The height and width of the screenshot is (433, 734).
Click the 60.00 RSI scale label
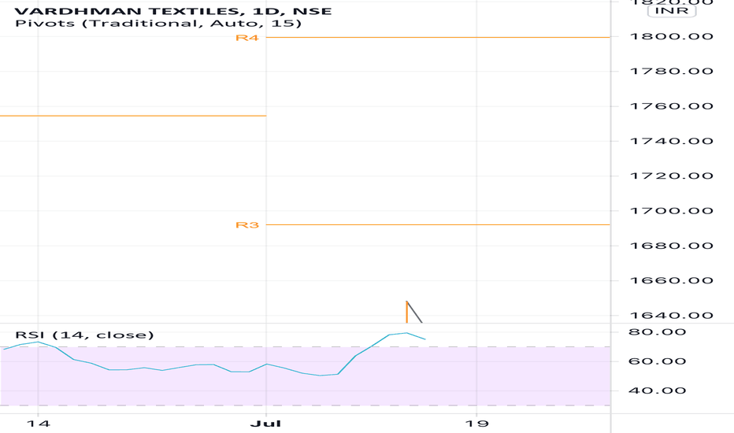coord(658,361)
